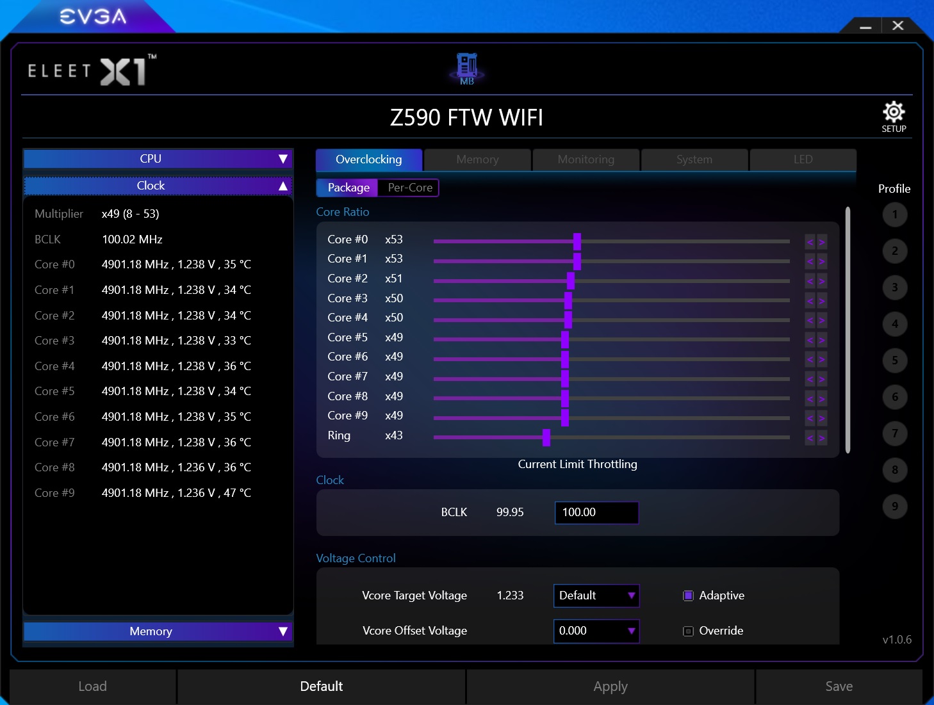
Task: Switch to the Overclocking tab
Action: (369, 159)
